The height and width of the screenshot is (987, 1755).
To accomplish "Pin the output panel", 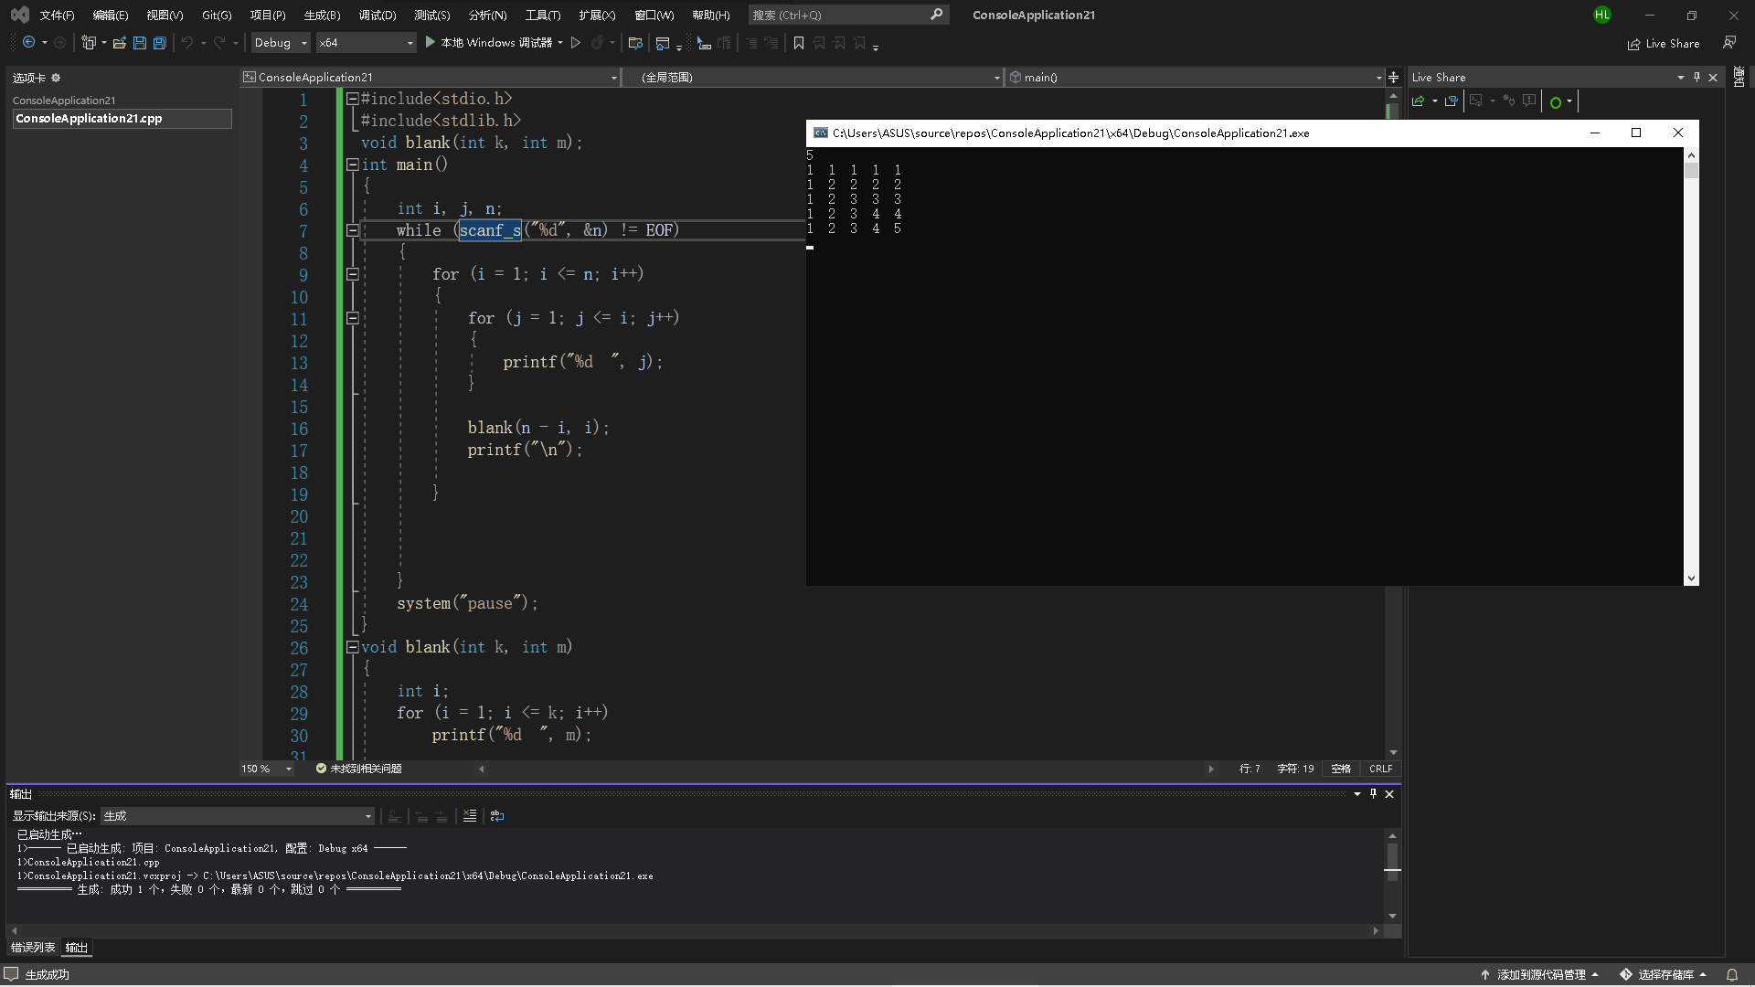I will pyautogui.click(x=1373, y=794).
